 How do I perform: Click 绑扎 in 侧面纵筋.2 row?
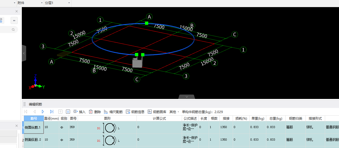point(315,140)
